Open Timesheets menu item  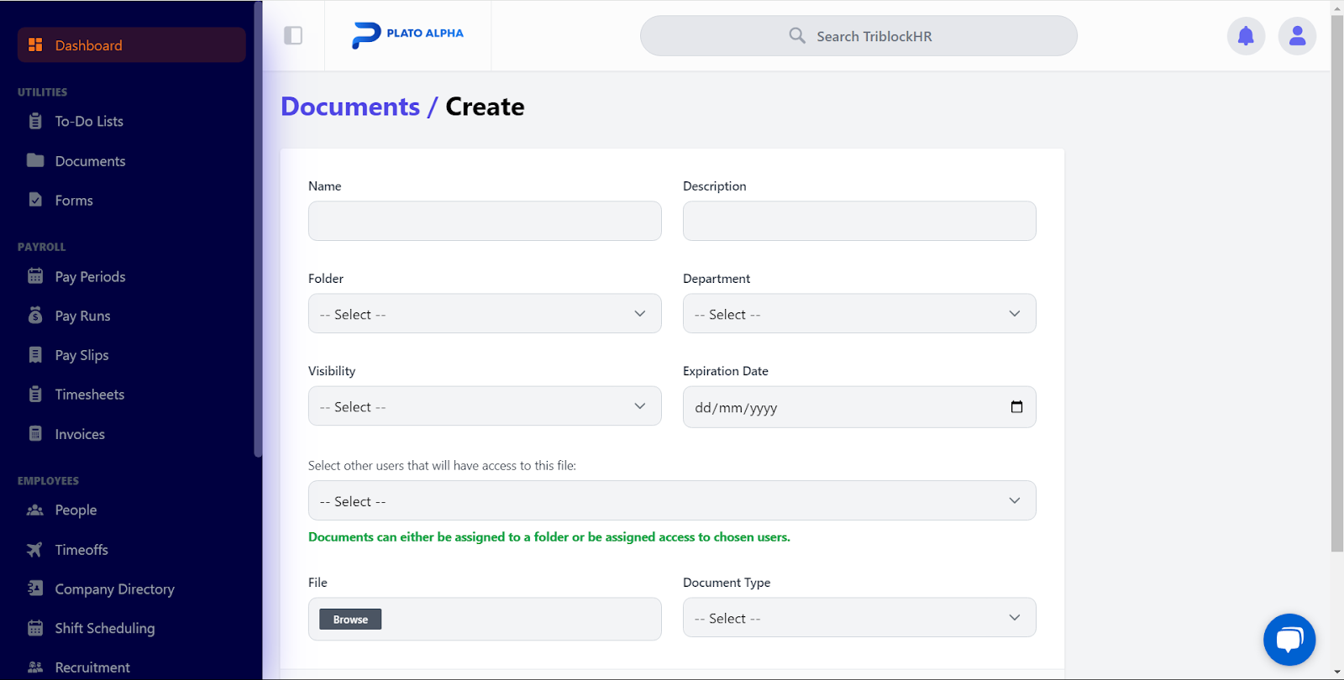click(89, 395)
